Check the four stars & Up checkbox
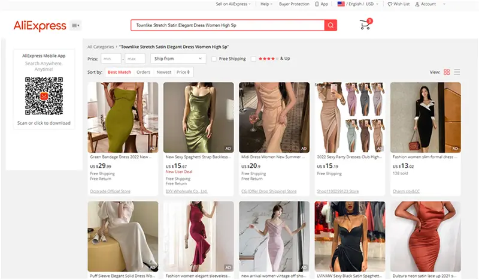This screenshot has width=479, height=280. pyautogui.click(x=253, y=59)
